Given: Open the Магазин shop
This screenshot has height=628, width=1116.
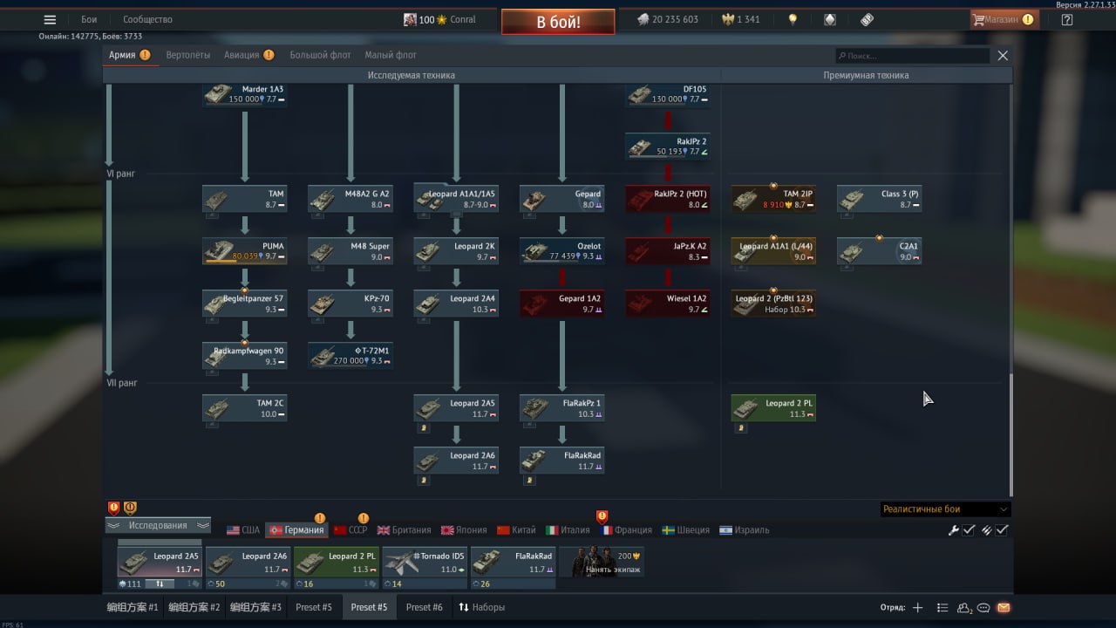Looking at the screenshot, I should click(1004, 19).
